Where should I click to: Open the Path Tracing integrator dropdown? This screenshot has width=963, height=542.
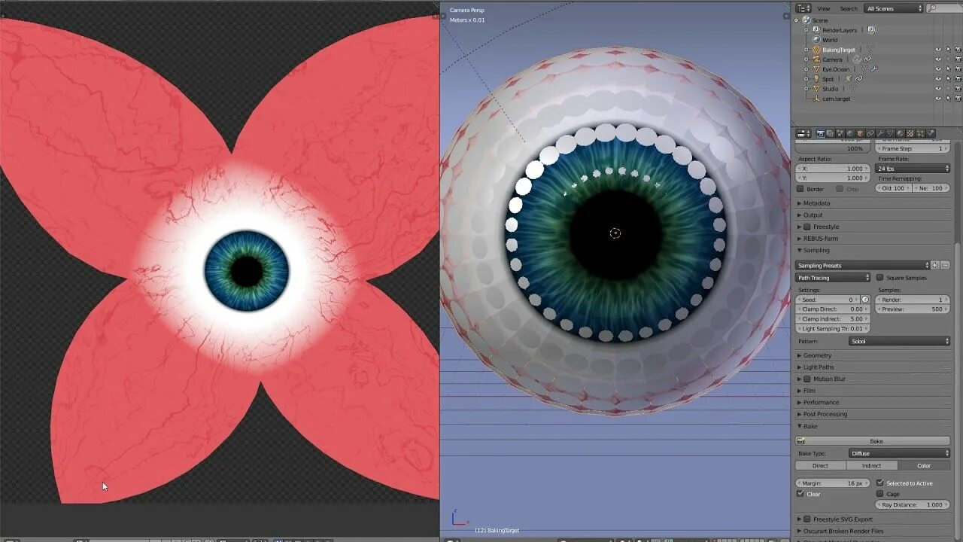click(x=833, y=278)
